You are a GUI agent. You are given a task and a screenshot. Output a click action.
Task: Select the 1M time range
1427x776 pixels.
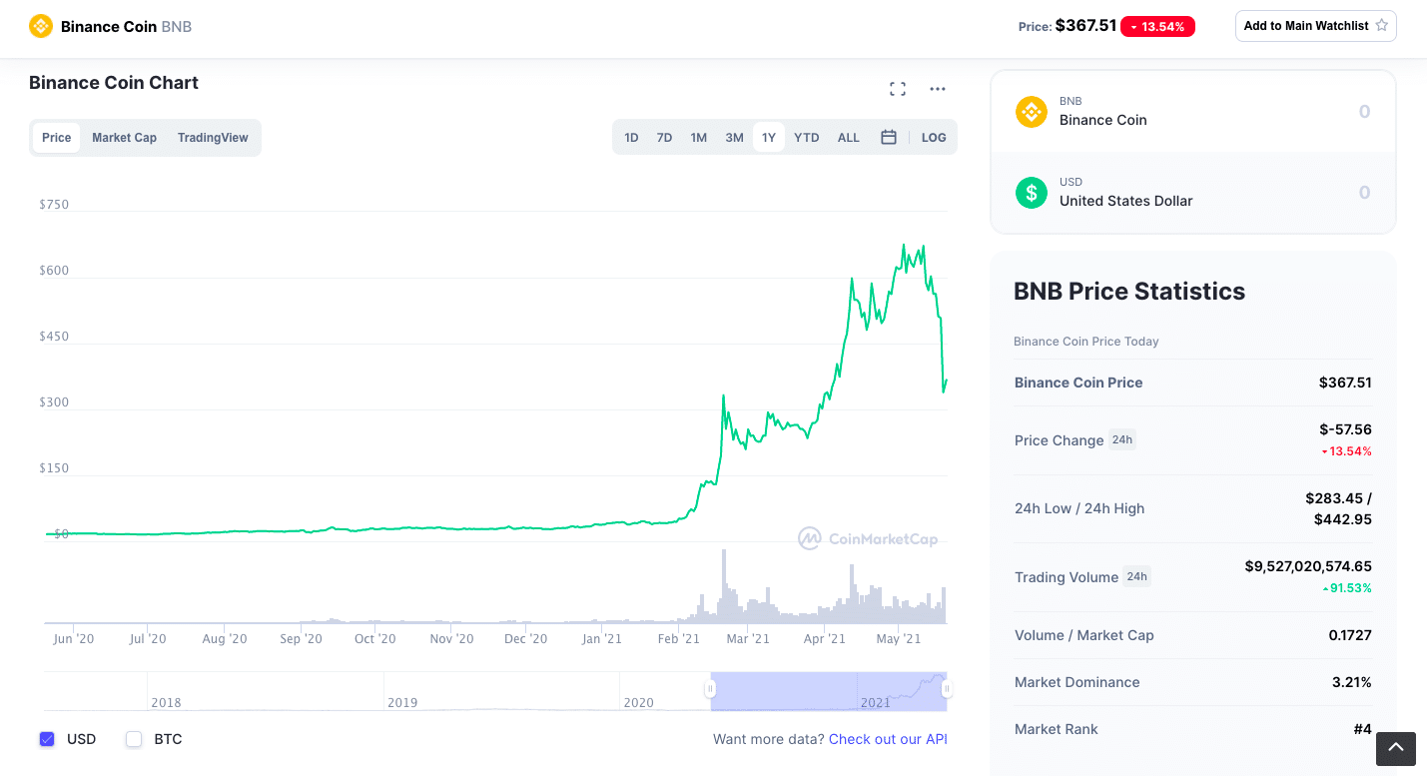(699, 138)
